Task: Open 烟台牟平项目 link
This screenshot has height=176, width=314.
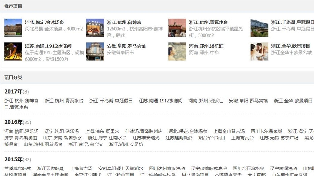Action: [212, 138]
